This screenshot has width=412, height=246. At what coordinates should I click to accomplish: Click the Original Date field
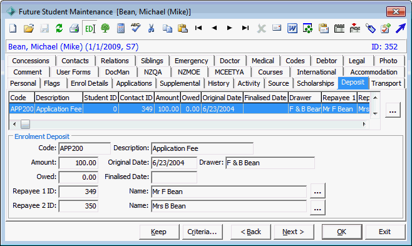click(x=174, y=163)
